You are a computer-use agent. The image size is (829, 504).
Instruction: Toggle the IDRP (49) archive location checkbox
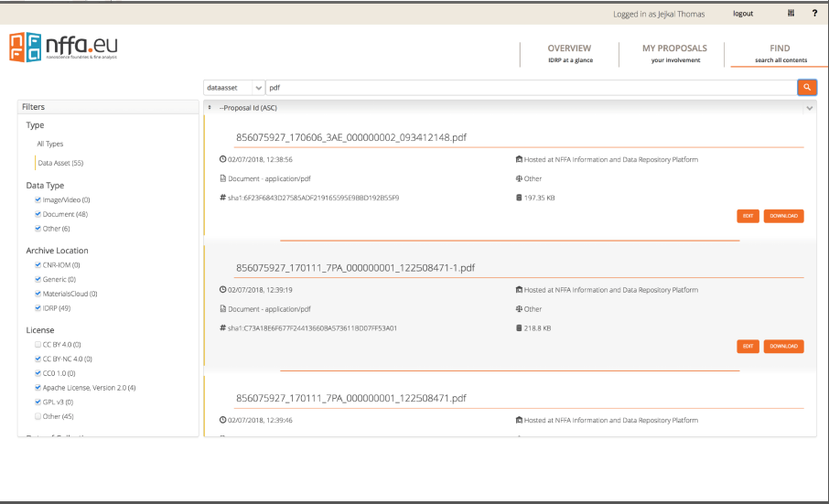coord(38,308)
